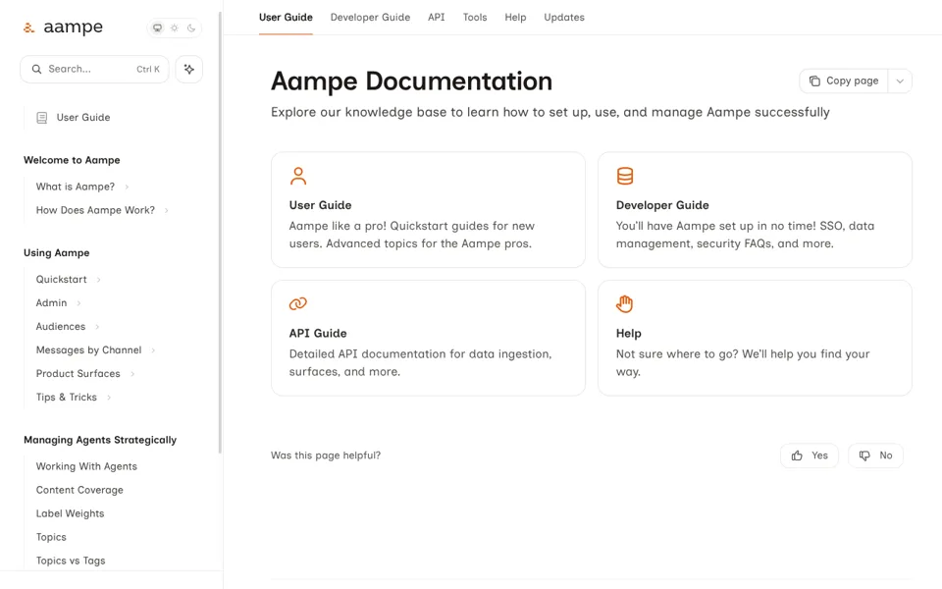The height and width of the screenshot is (589, 942).
Task: Open the API Guide card title
Action: pos(318,333)
